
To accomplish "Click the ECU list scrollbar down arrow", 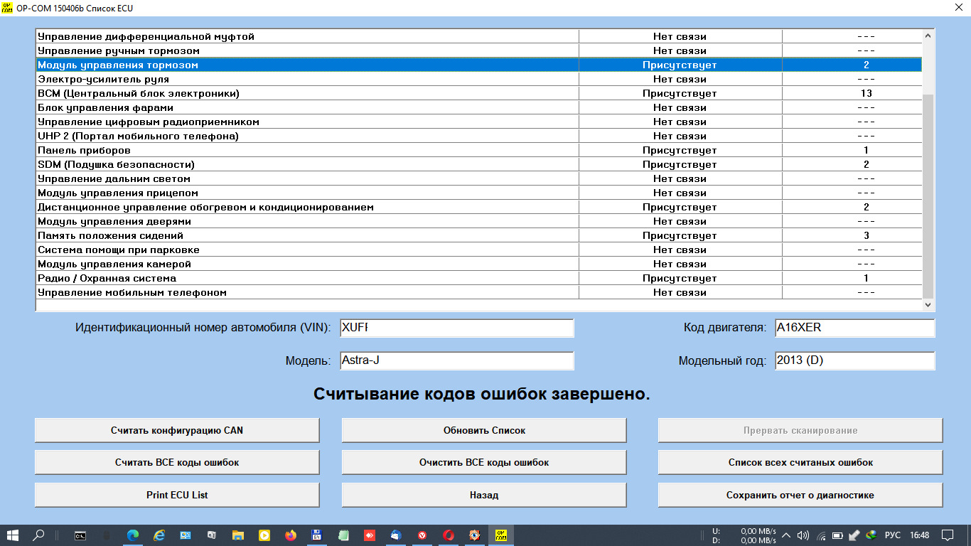I will click(928, 304).
